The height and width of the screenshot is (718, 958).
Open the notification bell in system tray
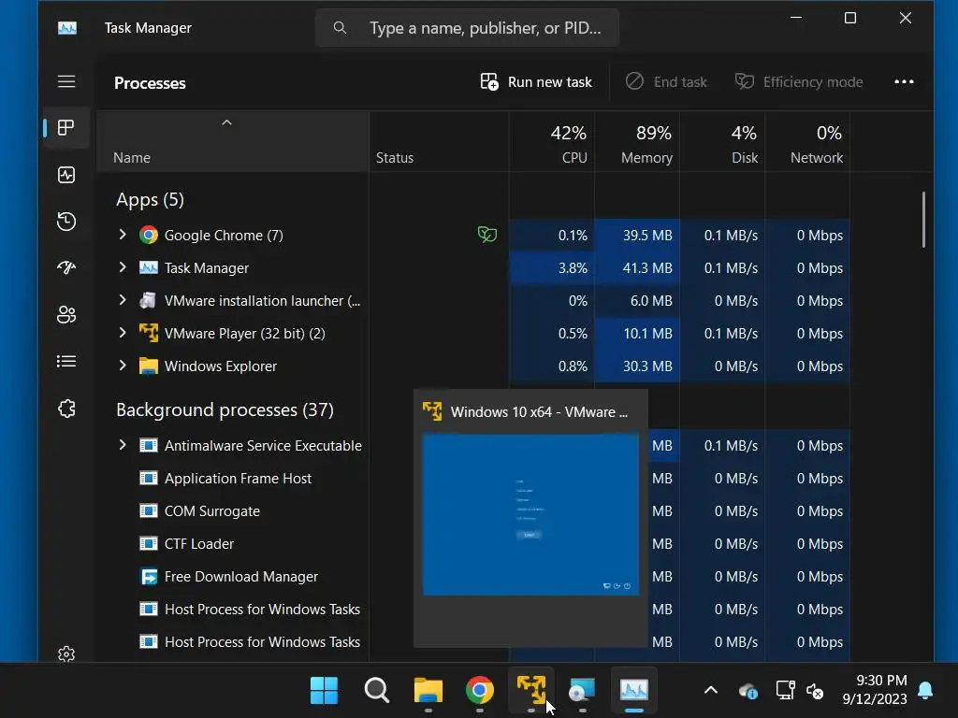[x=925, y=690]
